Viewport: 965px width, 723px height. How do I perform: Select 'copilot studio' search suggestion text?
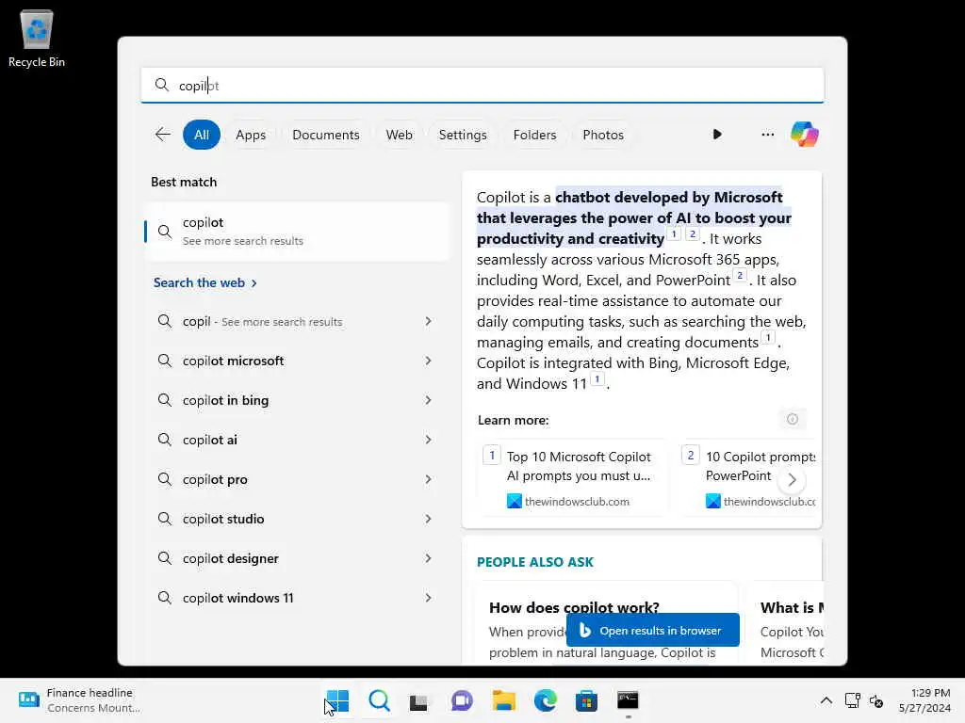tap(223, 519)
